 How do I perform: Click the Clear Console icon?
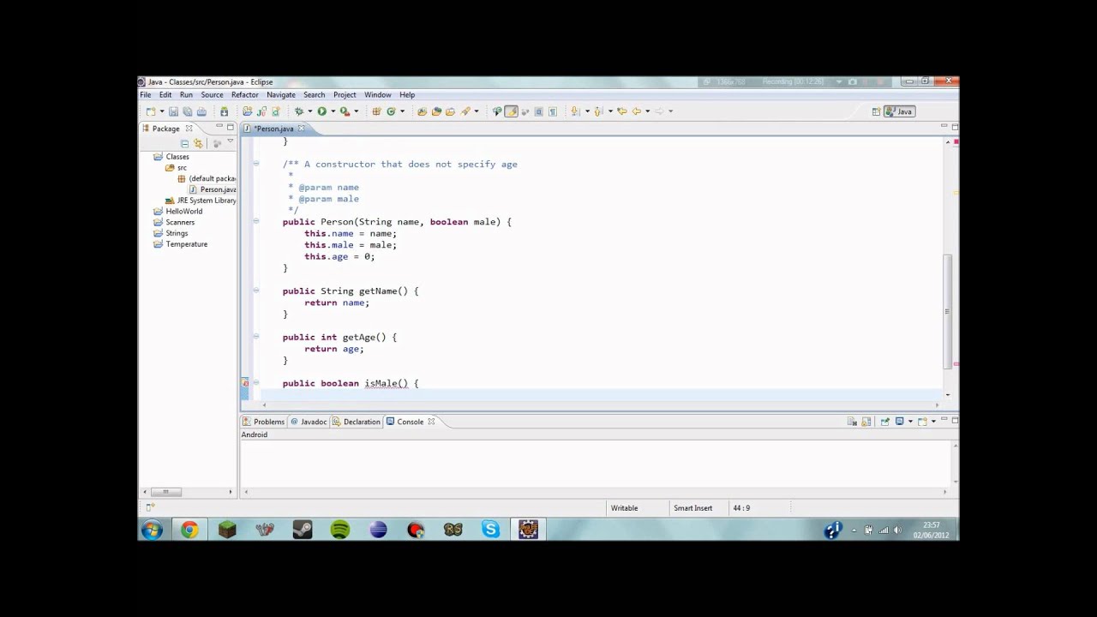click(x=852, y=422)
